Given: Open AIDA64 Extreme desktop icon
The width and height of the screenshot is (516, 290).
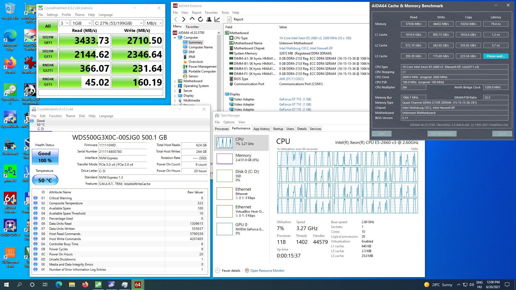Looking at the screenshot, I should [x=10, y=202].
